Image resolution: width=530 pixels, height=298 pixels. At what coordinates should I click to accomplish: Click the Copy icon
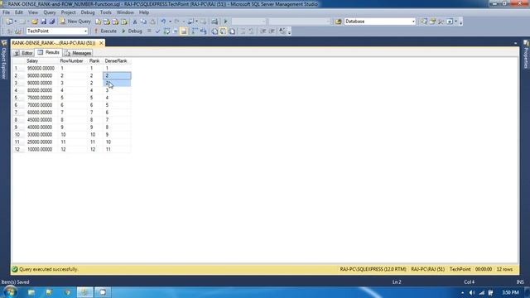[143, 22]
